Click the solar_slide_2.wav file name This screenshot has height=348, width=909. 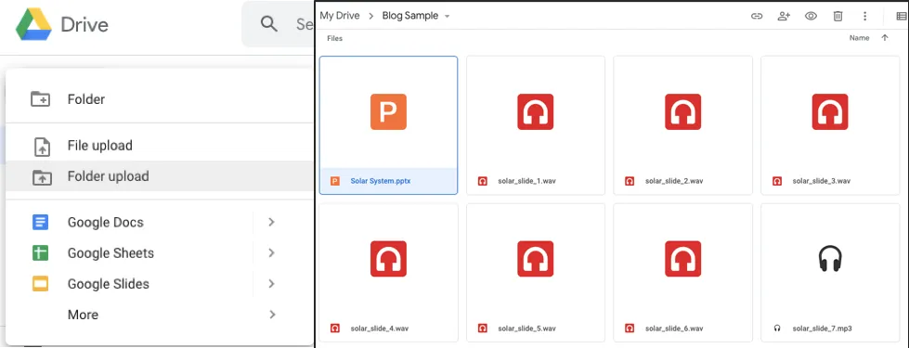tap(675, 181)
